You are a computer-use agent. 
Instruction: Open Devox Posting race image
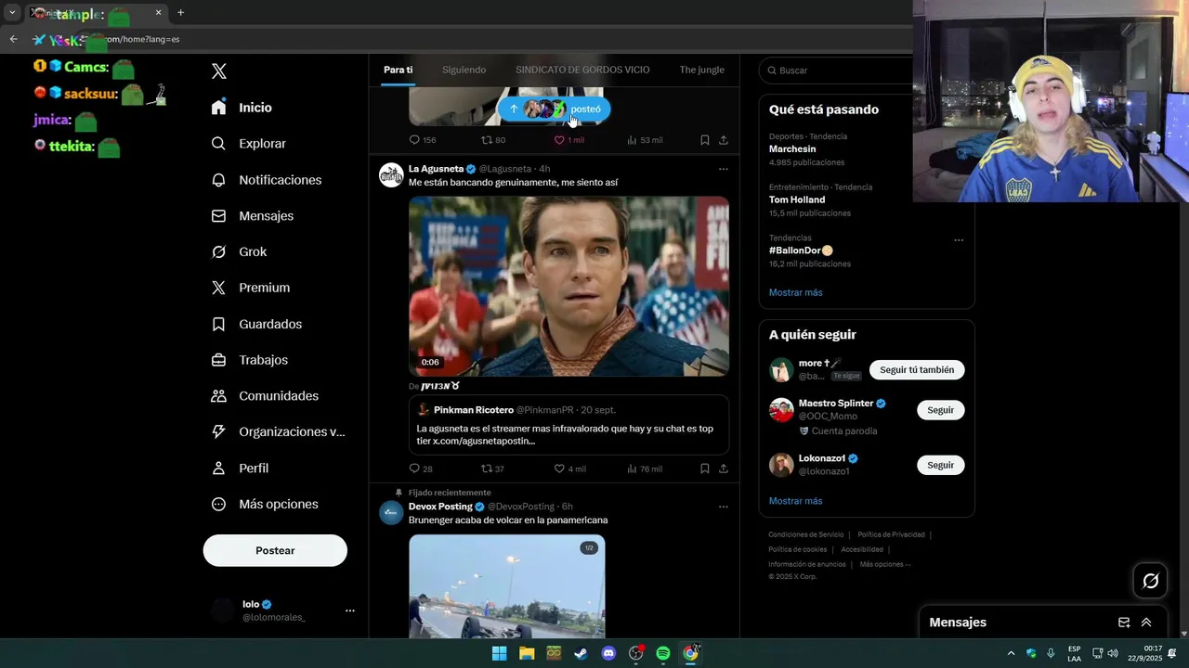click(507, 586)
